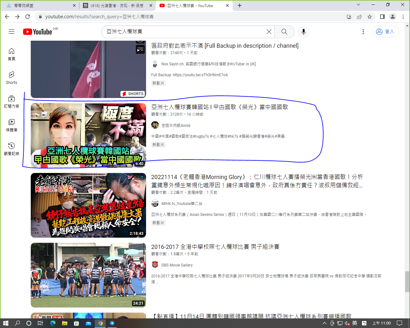Click the Nox Sayin channel avatar

155,64
